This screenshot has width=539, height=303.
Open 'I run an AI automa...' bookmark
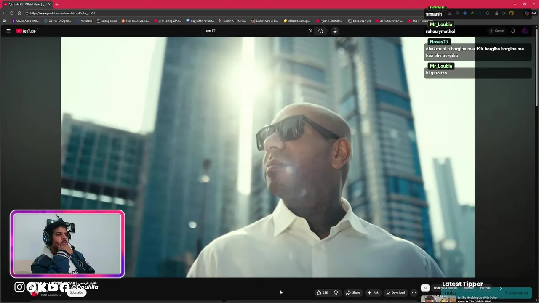tap(135, 21)
